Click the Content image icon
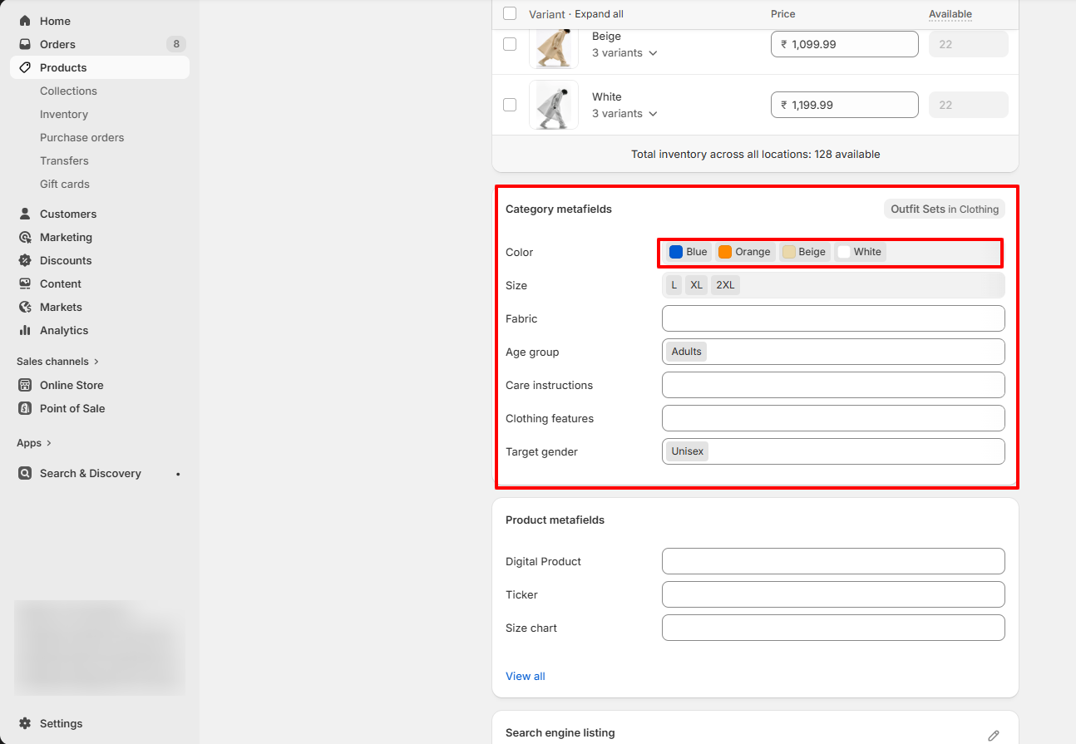This screenshot has height=744, width=1076. [x=25, y=283]
